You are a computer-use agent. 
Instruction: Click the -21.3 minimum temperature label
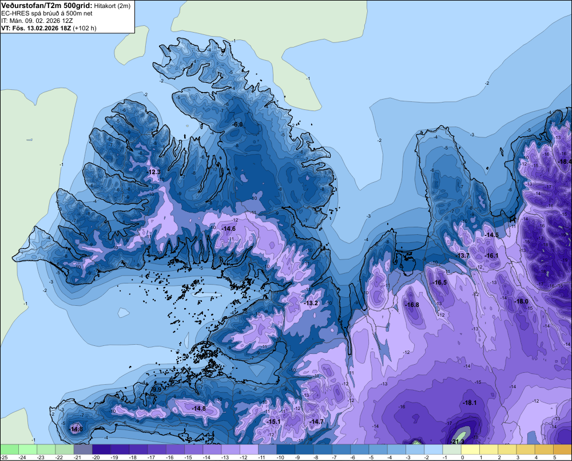coord(458,442)
